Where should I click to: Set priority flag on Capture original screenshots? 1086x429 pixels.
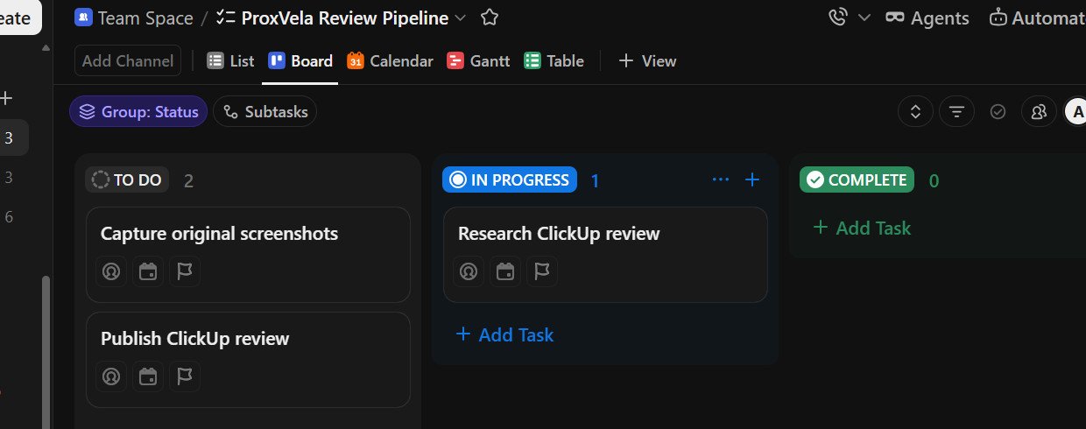[185, 271]
